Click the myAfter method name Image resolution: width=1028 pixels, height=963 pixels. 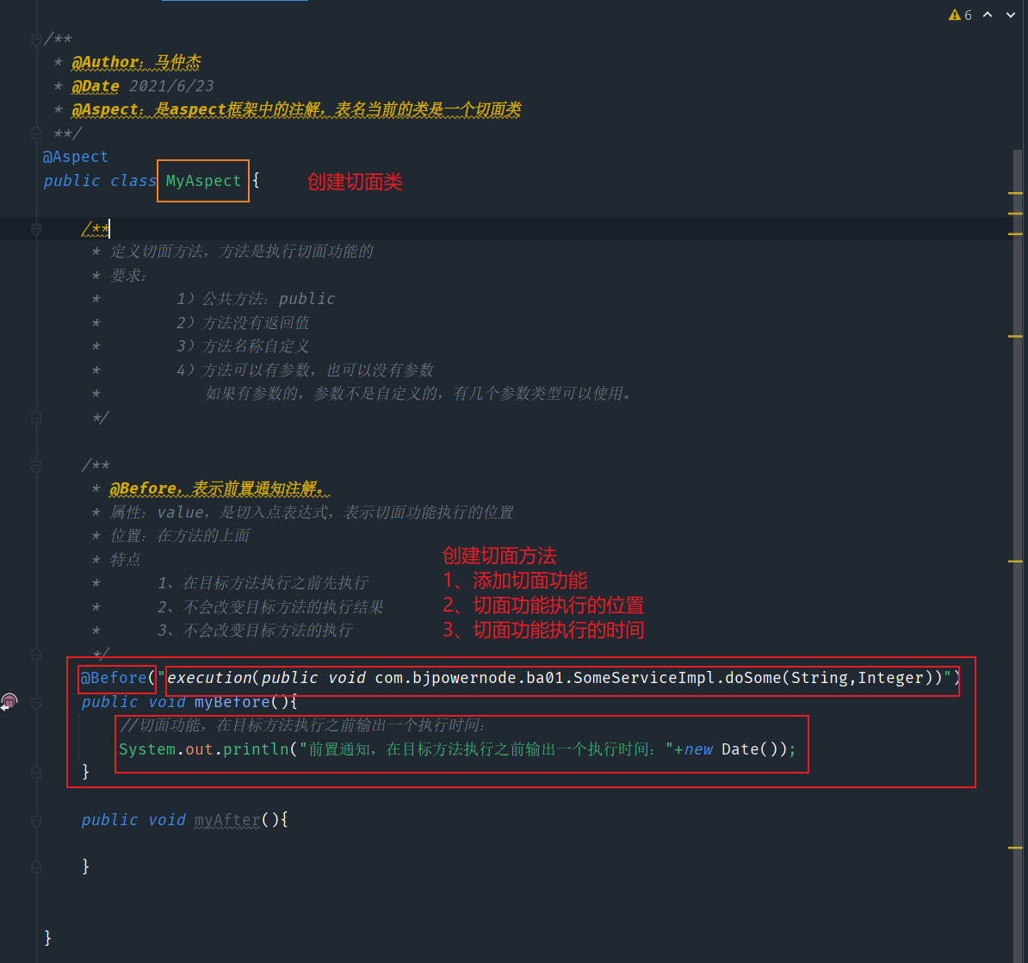click(226, 820)
